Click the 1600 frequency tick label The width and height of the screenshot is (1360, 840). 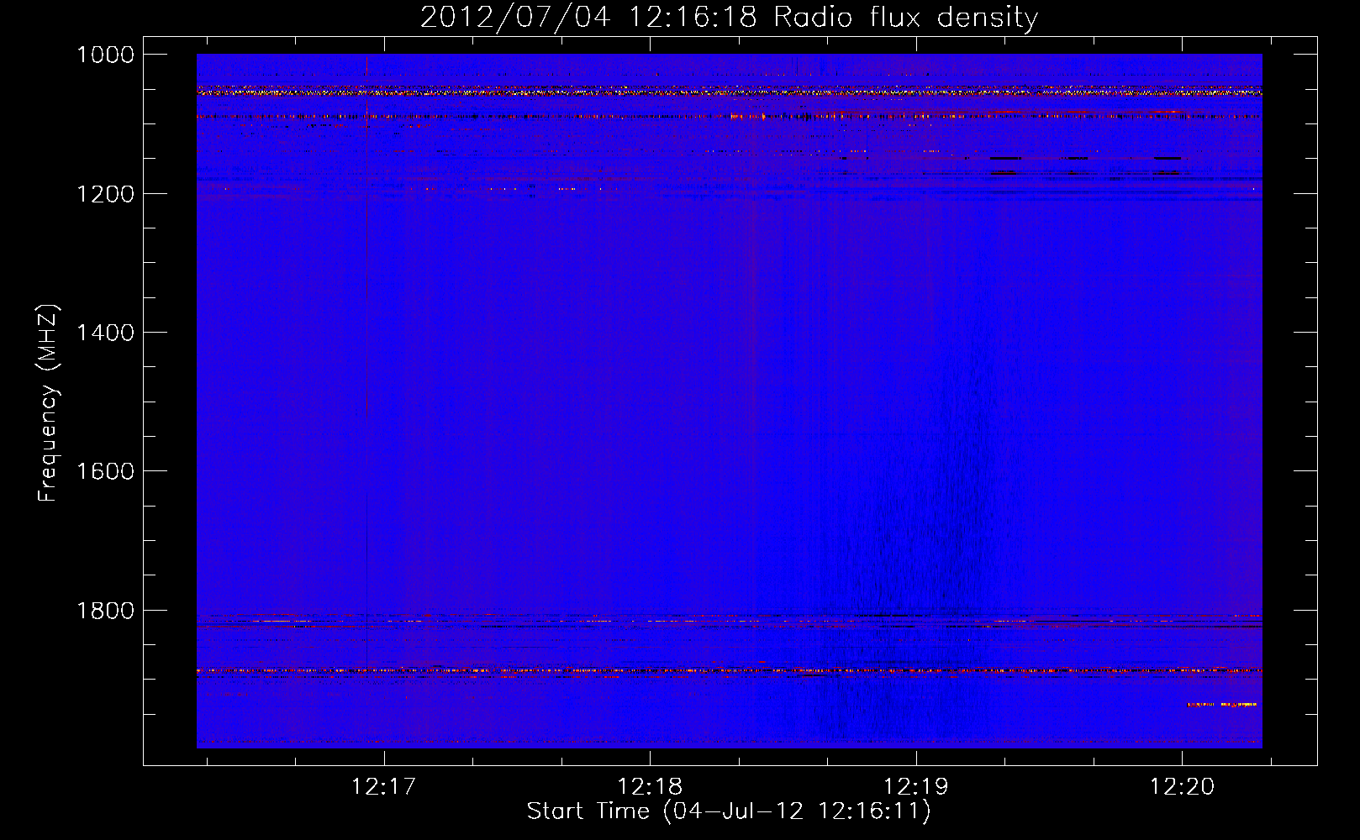(x=106, y=471)
